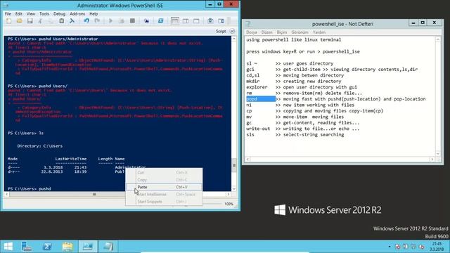Open File menu in PowerShell ISE
Image resolution: width=450 pixels, height=253 pixels.
[x=8, y=14]
